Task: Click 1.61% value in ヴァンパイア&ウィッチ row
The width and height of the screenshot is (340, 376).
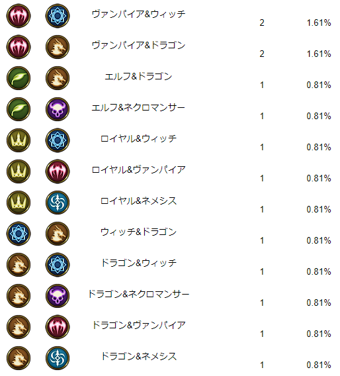Action: [319, 23]
